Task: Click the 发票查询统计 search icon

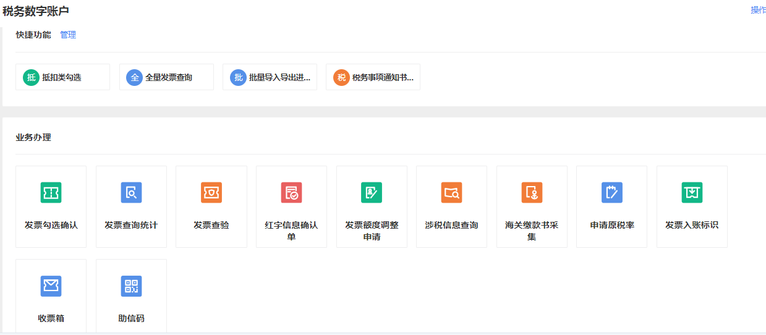Action: click(x=131, y=193)
